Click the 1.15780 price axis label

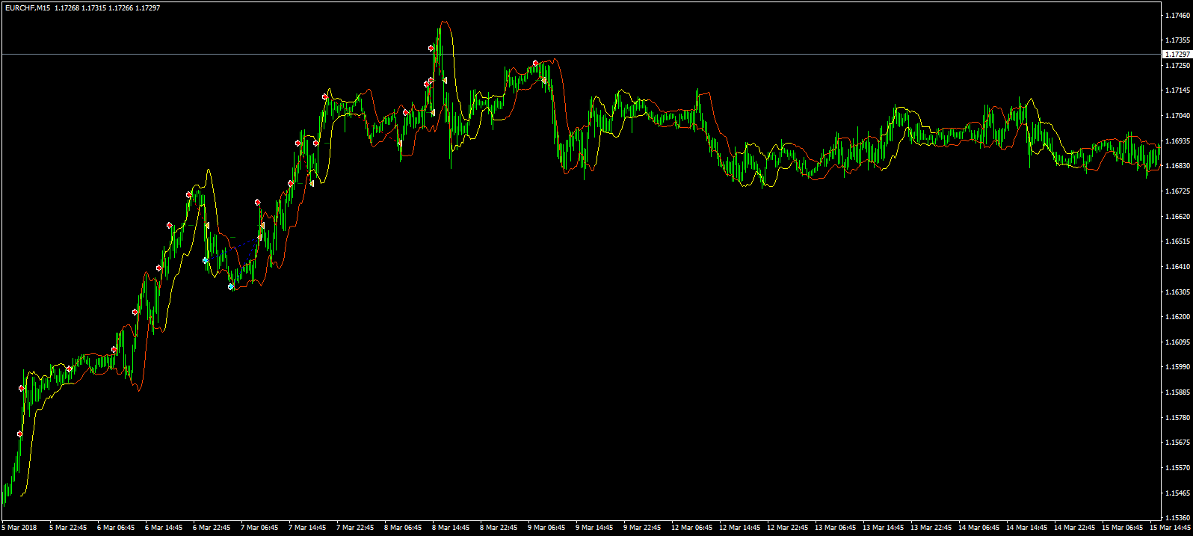(1178, 418)
